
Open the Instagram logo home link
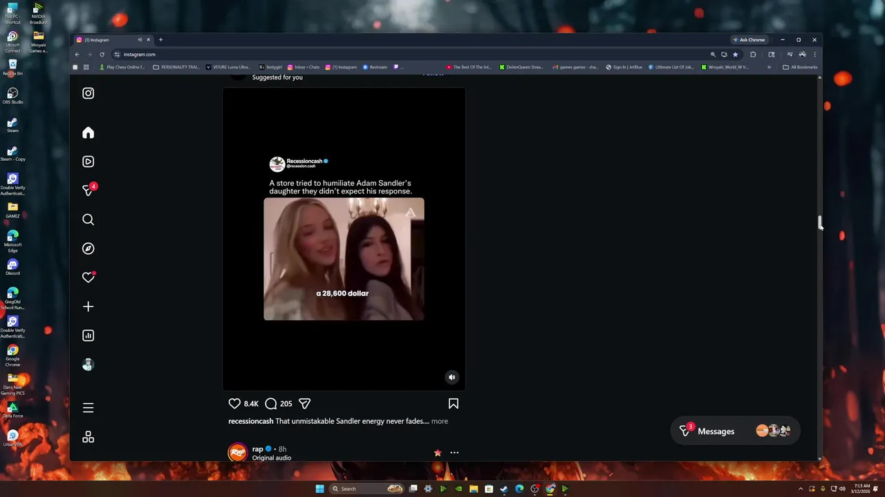coord(88,93)
